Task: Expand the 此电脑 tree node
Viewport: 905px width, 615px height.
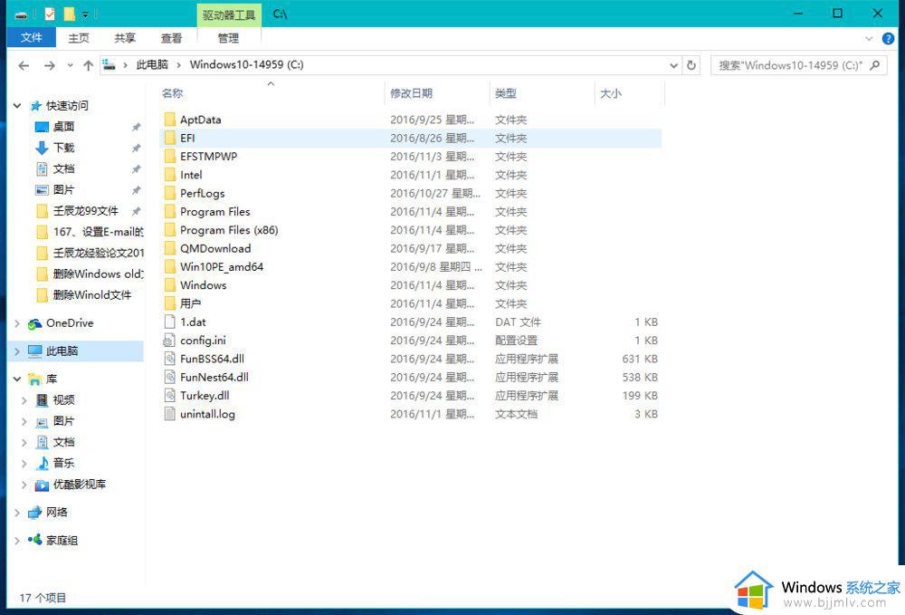Action: pos(17,351)
